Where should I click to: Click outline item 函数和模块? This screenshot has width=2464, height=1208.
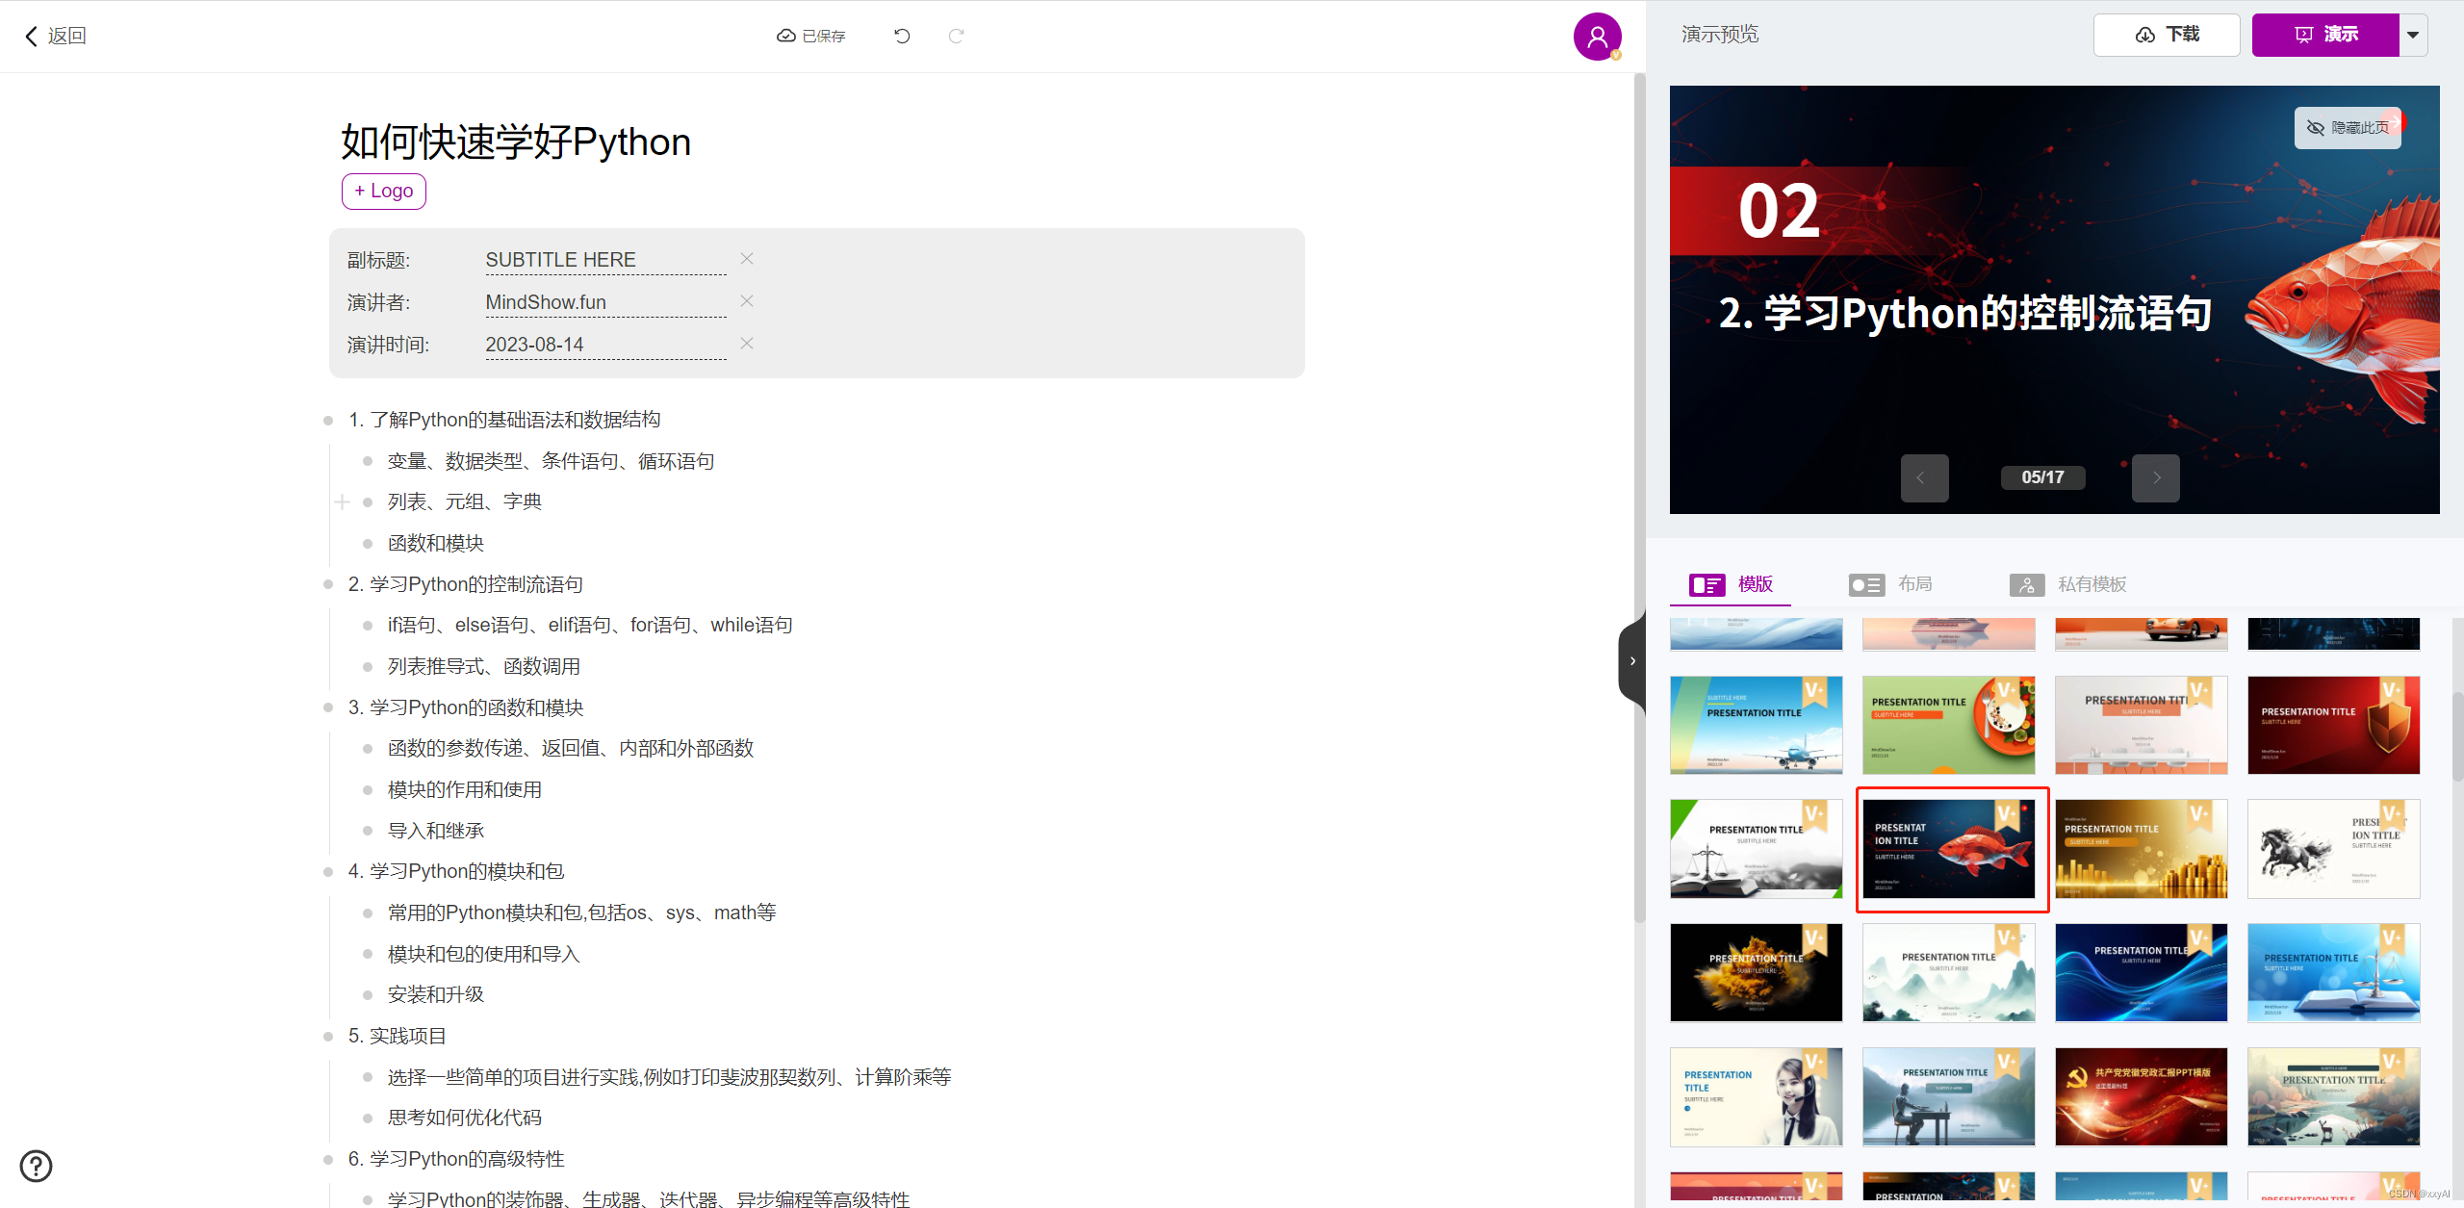[x=436, y=543]
